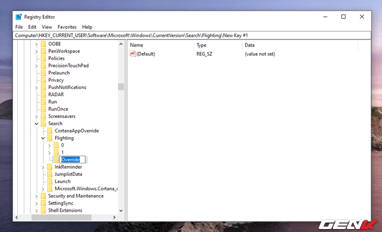Screen dimensions: 382x232
Task: Click the Override key folder icon
Action: point(56,160)
